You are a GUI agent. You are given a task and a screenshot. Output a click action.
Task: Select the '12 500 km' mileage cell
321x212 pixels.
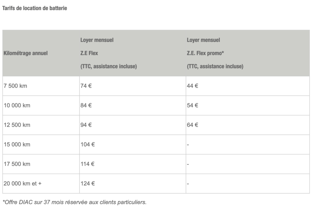[x=41, y=125]
